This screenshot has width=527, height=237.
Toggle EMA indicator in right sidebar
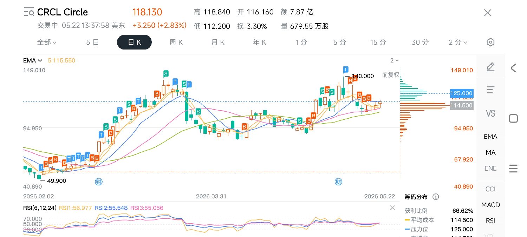(490, 137)
